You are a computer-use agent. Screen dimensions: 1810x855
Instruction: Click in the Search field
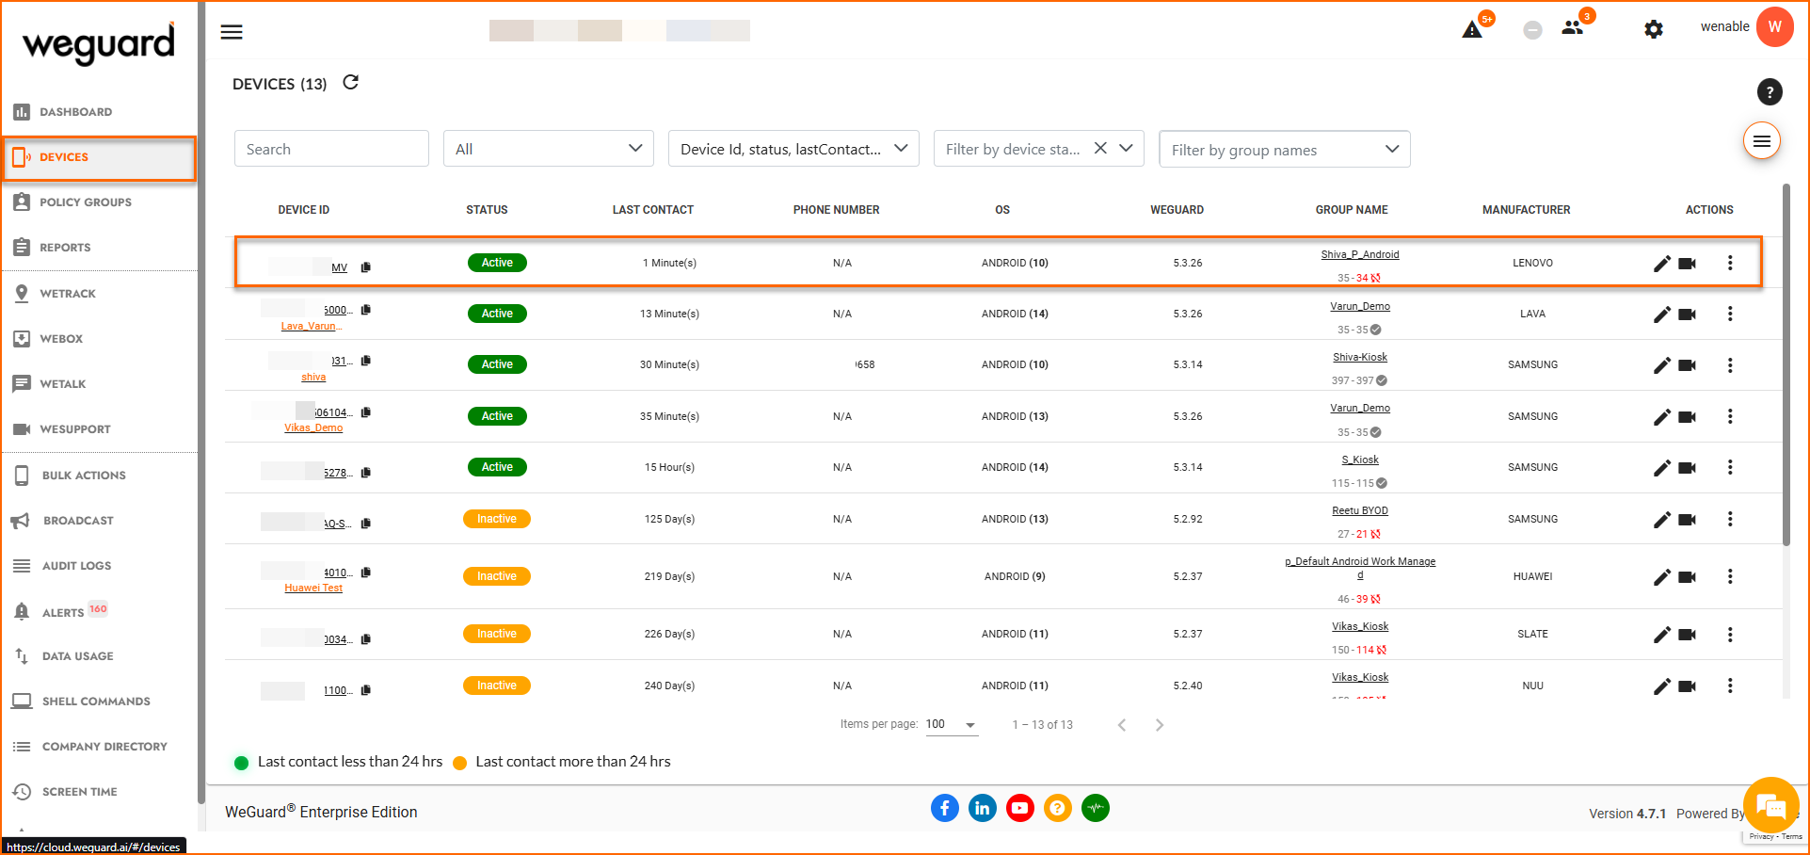331,149
